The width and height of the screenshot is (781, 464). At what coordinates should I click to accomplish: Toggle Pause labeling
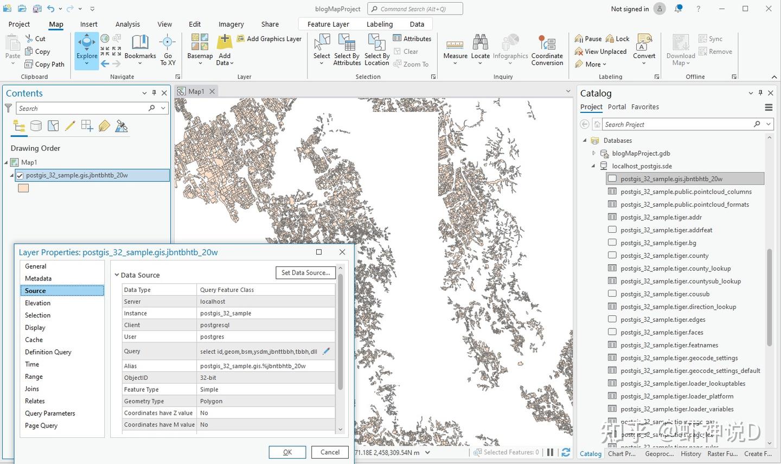[588, 39]
